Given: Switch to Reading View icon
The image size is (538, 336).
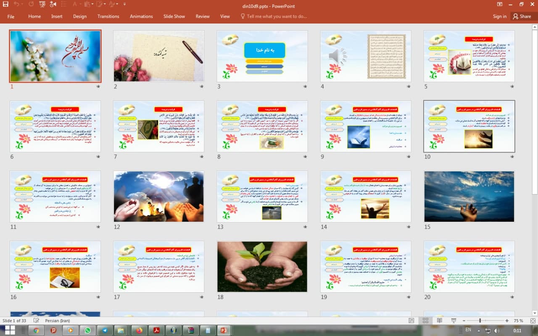Looking at the screenshot, I should point(439,320).
